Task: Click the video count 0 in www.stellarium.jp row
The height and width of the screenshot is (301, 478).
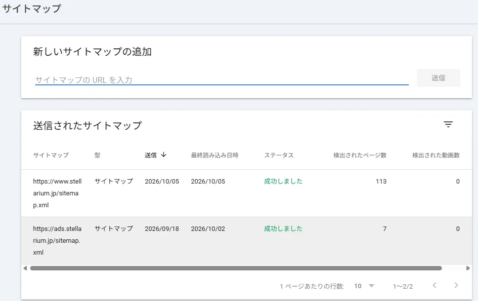Action: point(458,182)
